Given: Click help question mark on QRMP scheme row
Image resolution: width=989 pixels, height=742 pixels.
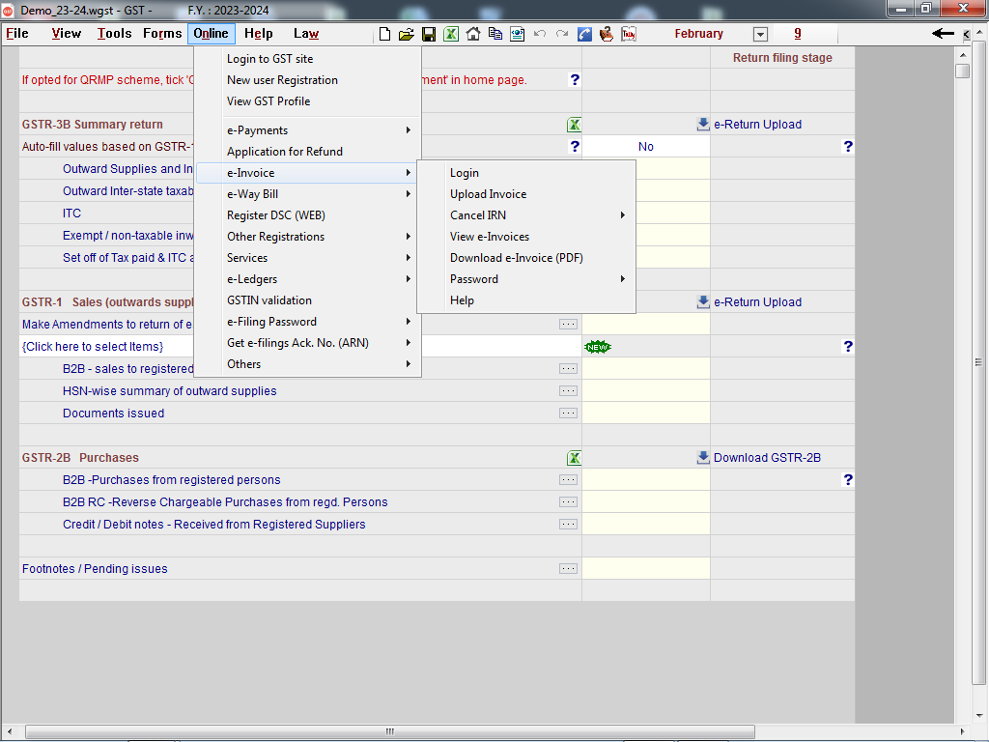Looking at the screenshot, I should pyautogui.click(x=575, y=80).
